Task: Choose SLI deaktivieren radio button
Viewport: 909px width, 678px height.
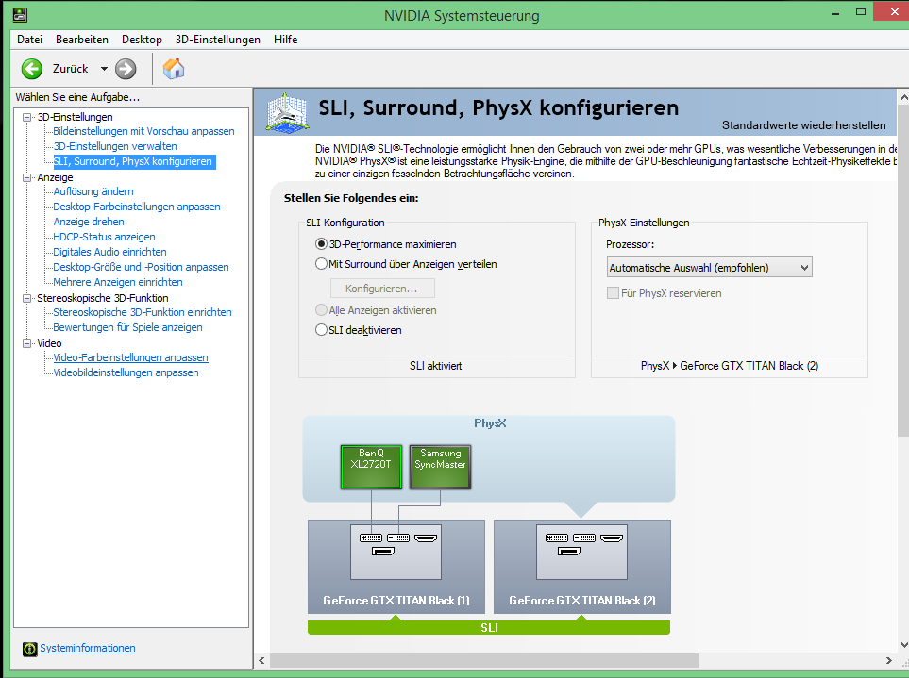Action: 321,330
